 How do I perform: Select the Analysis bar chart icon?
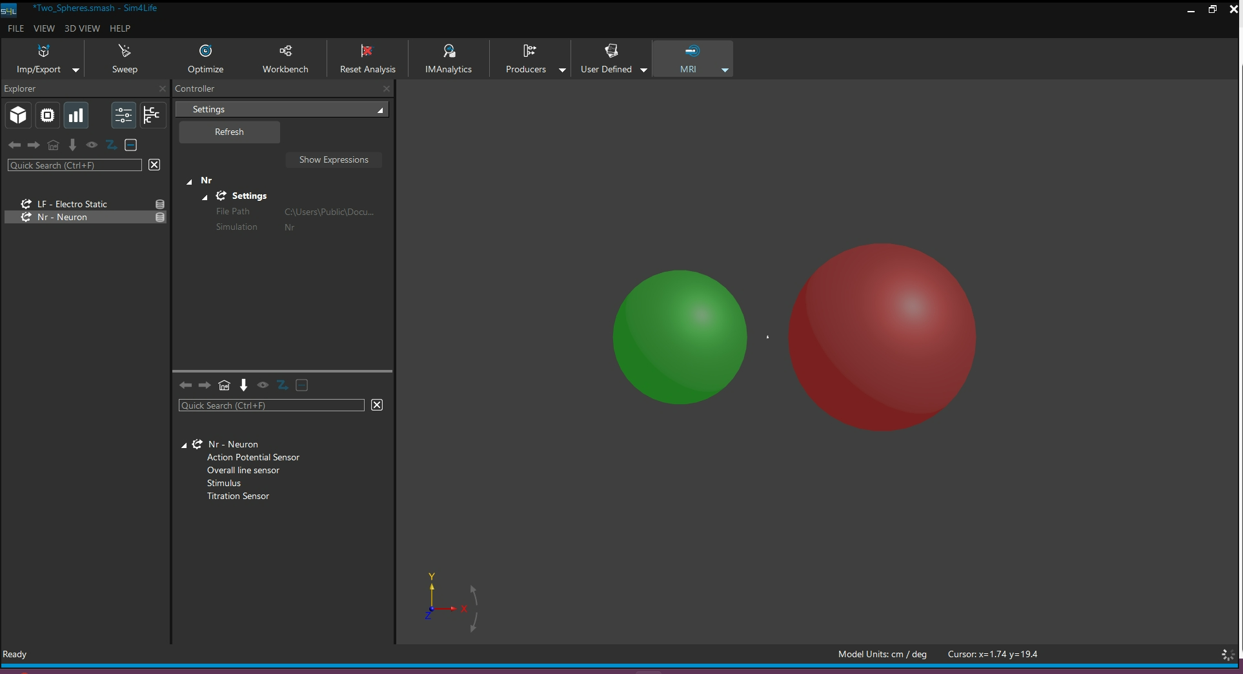(76, 116)
